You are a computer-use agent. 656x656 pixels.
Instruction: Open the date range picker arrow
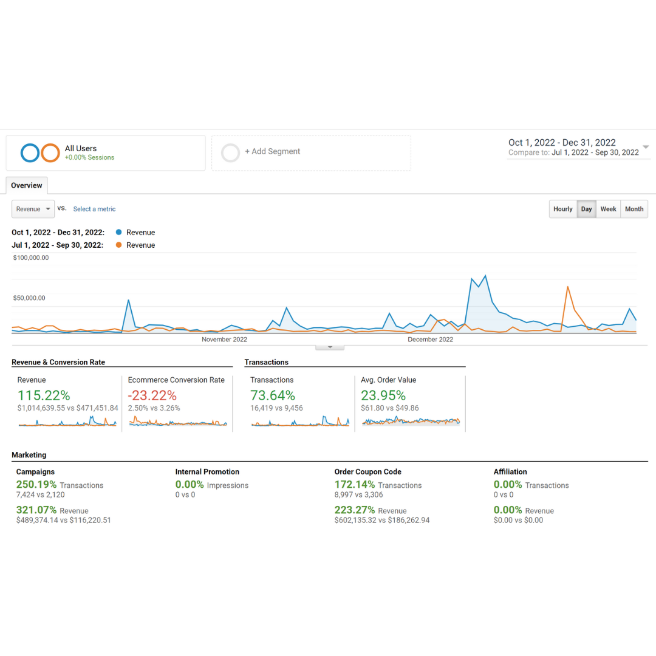click(645, 147)
